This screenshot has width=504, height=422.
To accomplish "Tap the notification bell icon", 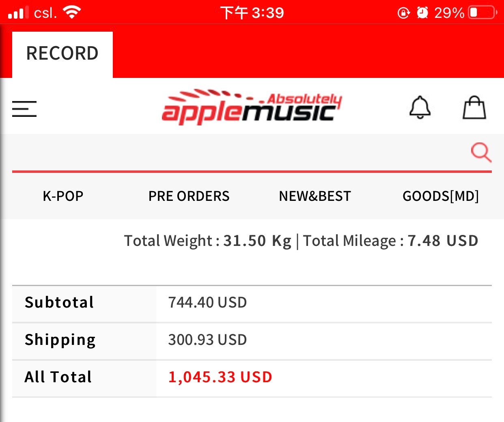I will [420, 108].
